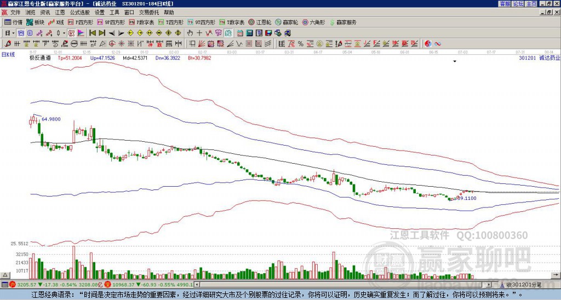Select the zigzag wave line tool
This screenshot has width=561, height=300.
(x=239, y=44)
